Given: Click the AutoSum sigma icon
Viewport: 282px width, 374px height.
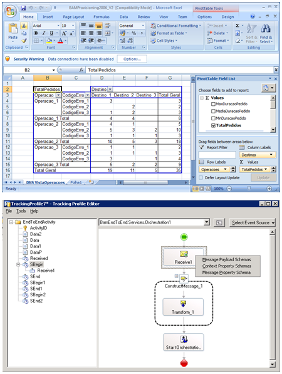Looking at the screenshot, I should pos(238,26).
